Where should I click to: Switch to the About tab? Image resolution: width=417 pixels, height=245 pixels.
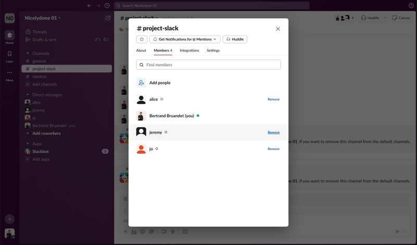click(141, 51)
